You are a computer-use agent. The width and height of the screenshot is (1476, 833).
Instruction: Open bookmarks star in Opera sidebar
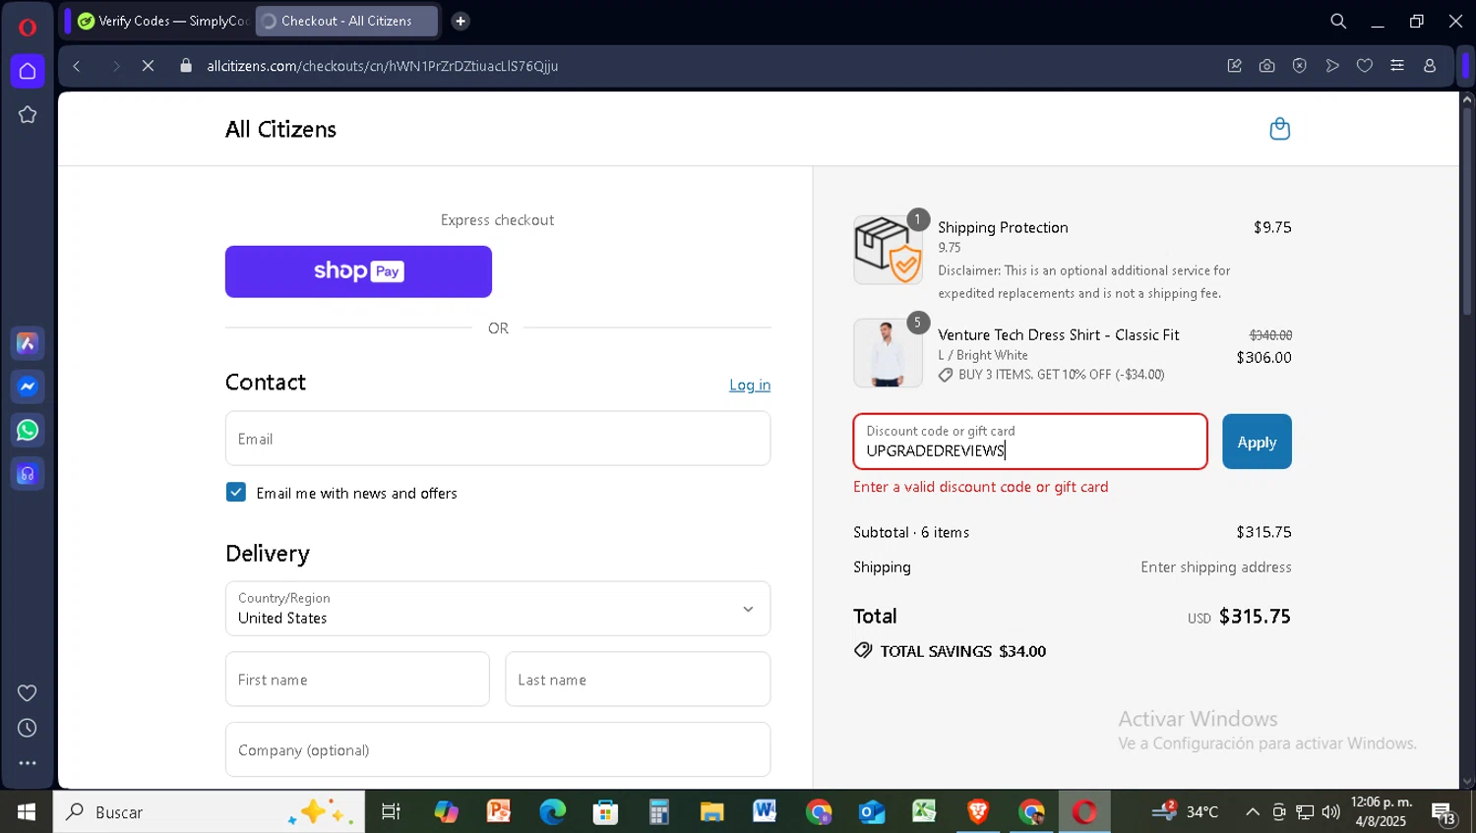point(28,115)
